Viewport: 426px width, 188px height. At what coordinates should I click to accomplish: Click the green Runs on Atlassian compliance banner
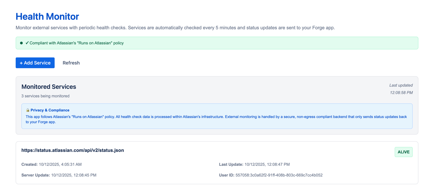coord(217,43)
